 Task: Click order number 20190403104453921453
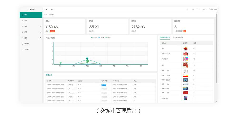click(55, 101)
